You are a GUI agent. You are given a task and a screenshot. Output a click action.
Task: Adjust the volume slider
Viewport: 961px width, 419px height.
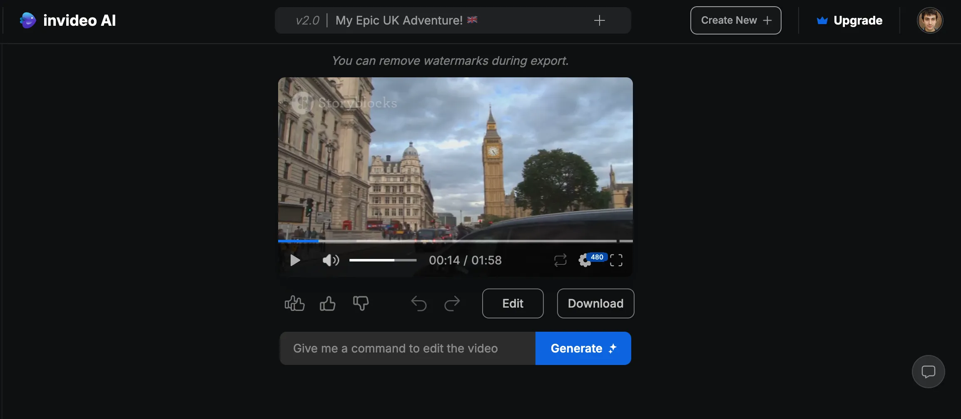pos(383,260)
